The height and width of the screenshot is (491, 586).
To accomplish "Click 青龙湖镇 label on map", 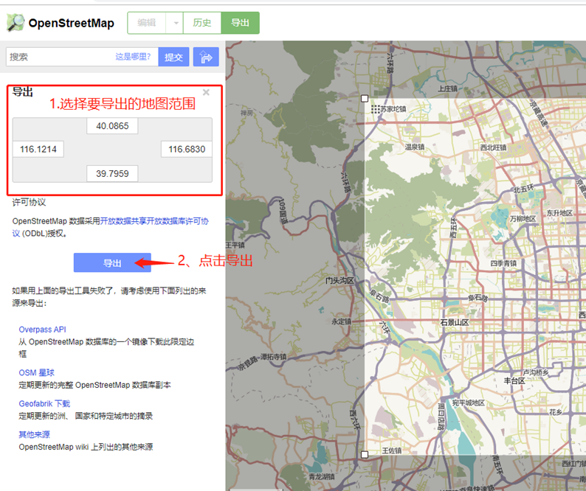I will pos(322,476).
